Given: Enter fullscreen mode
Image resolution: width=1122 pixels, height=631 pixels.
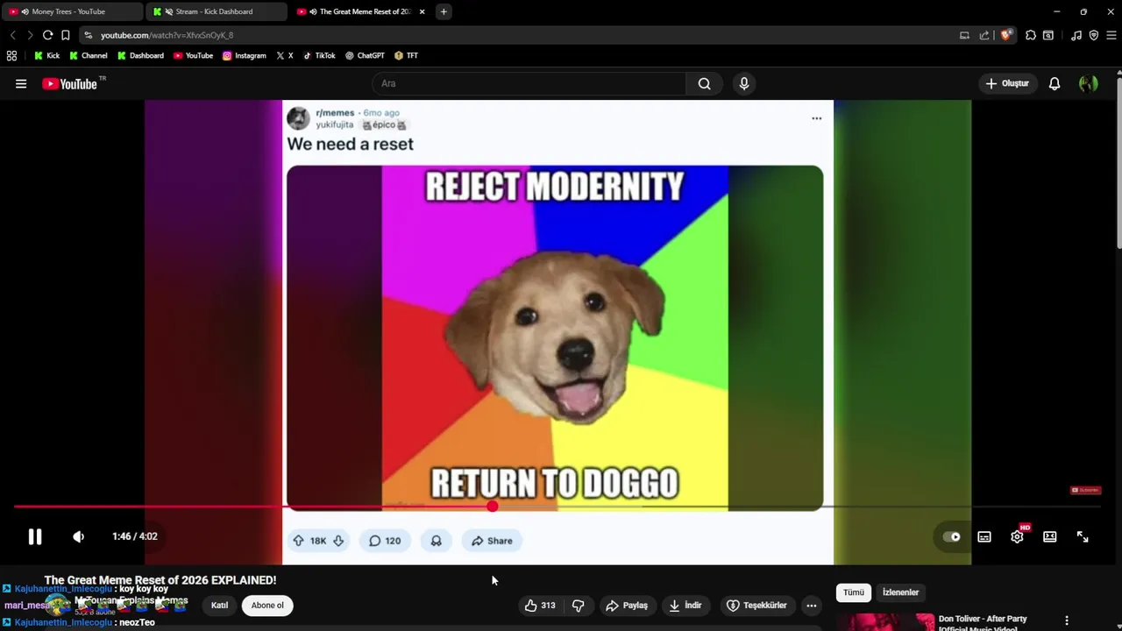Looking at the screenshot, I should pos(1083,536).
